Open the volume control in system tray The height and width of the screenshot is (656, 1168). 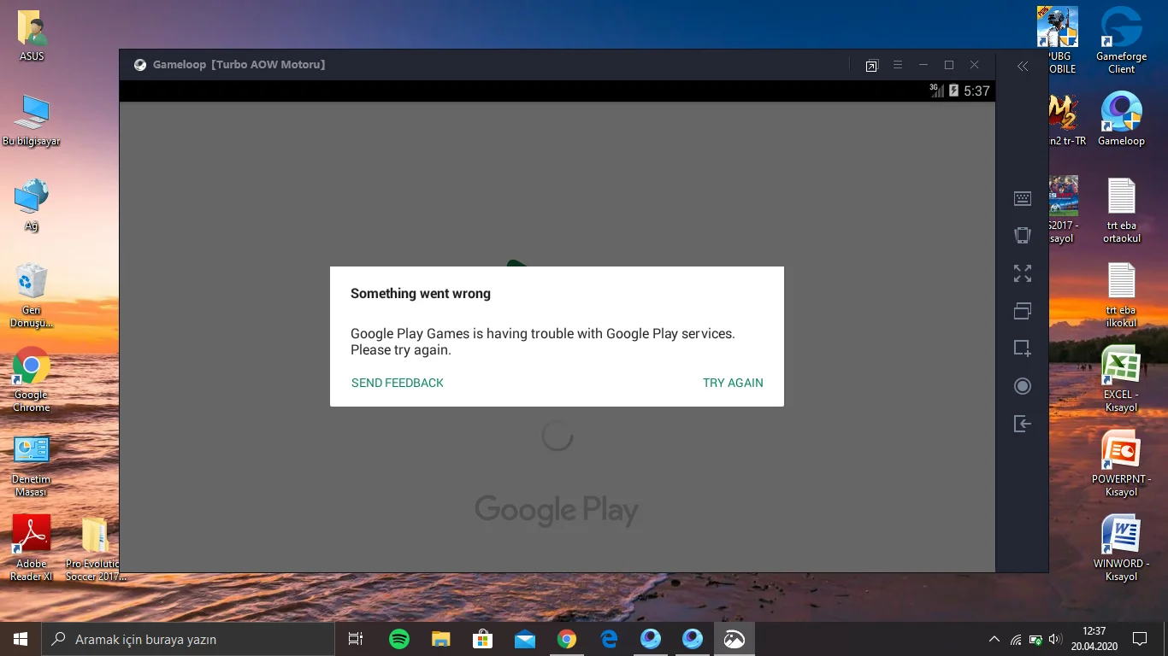tap(1054, 639)
